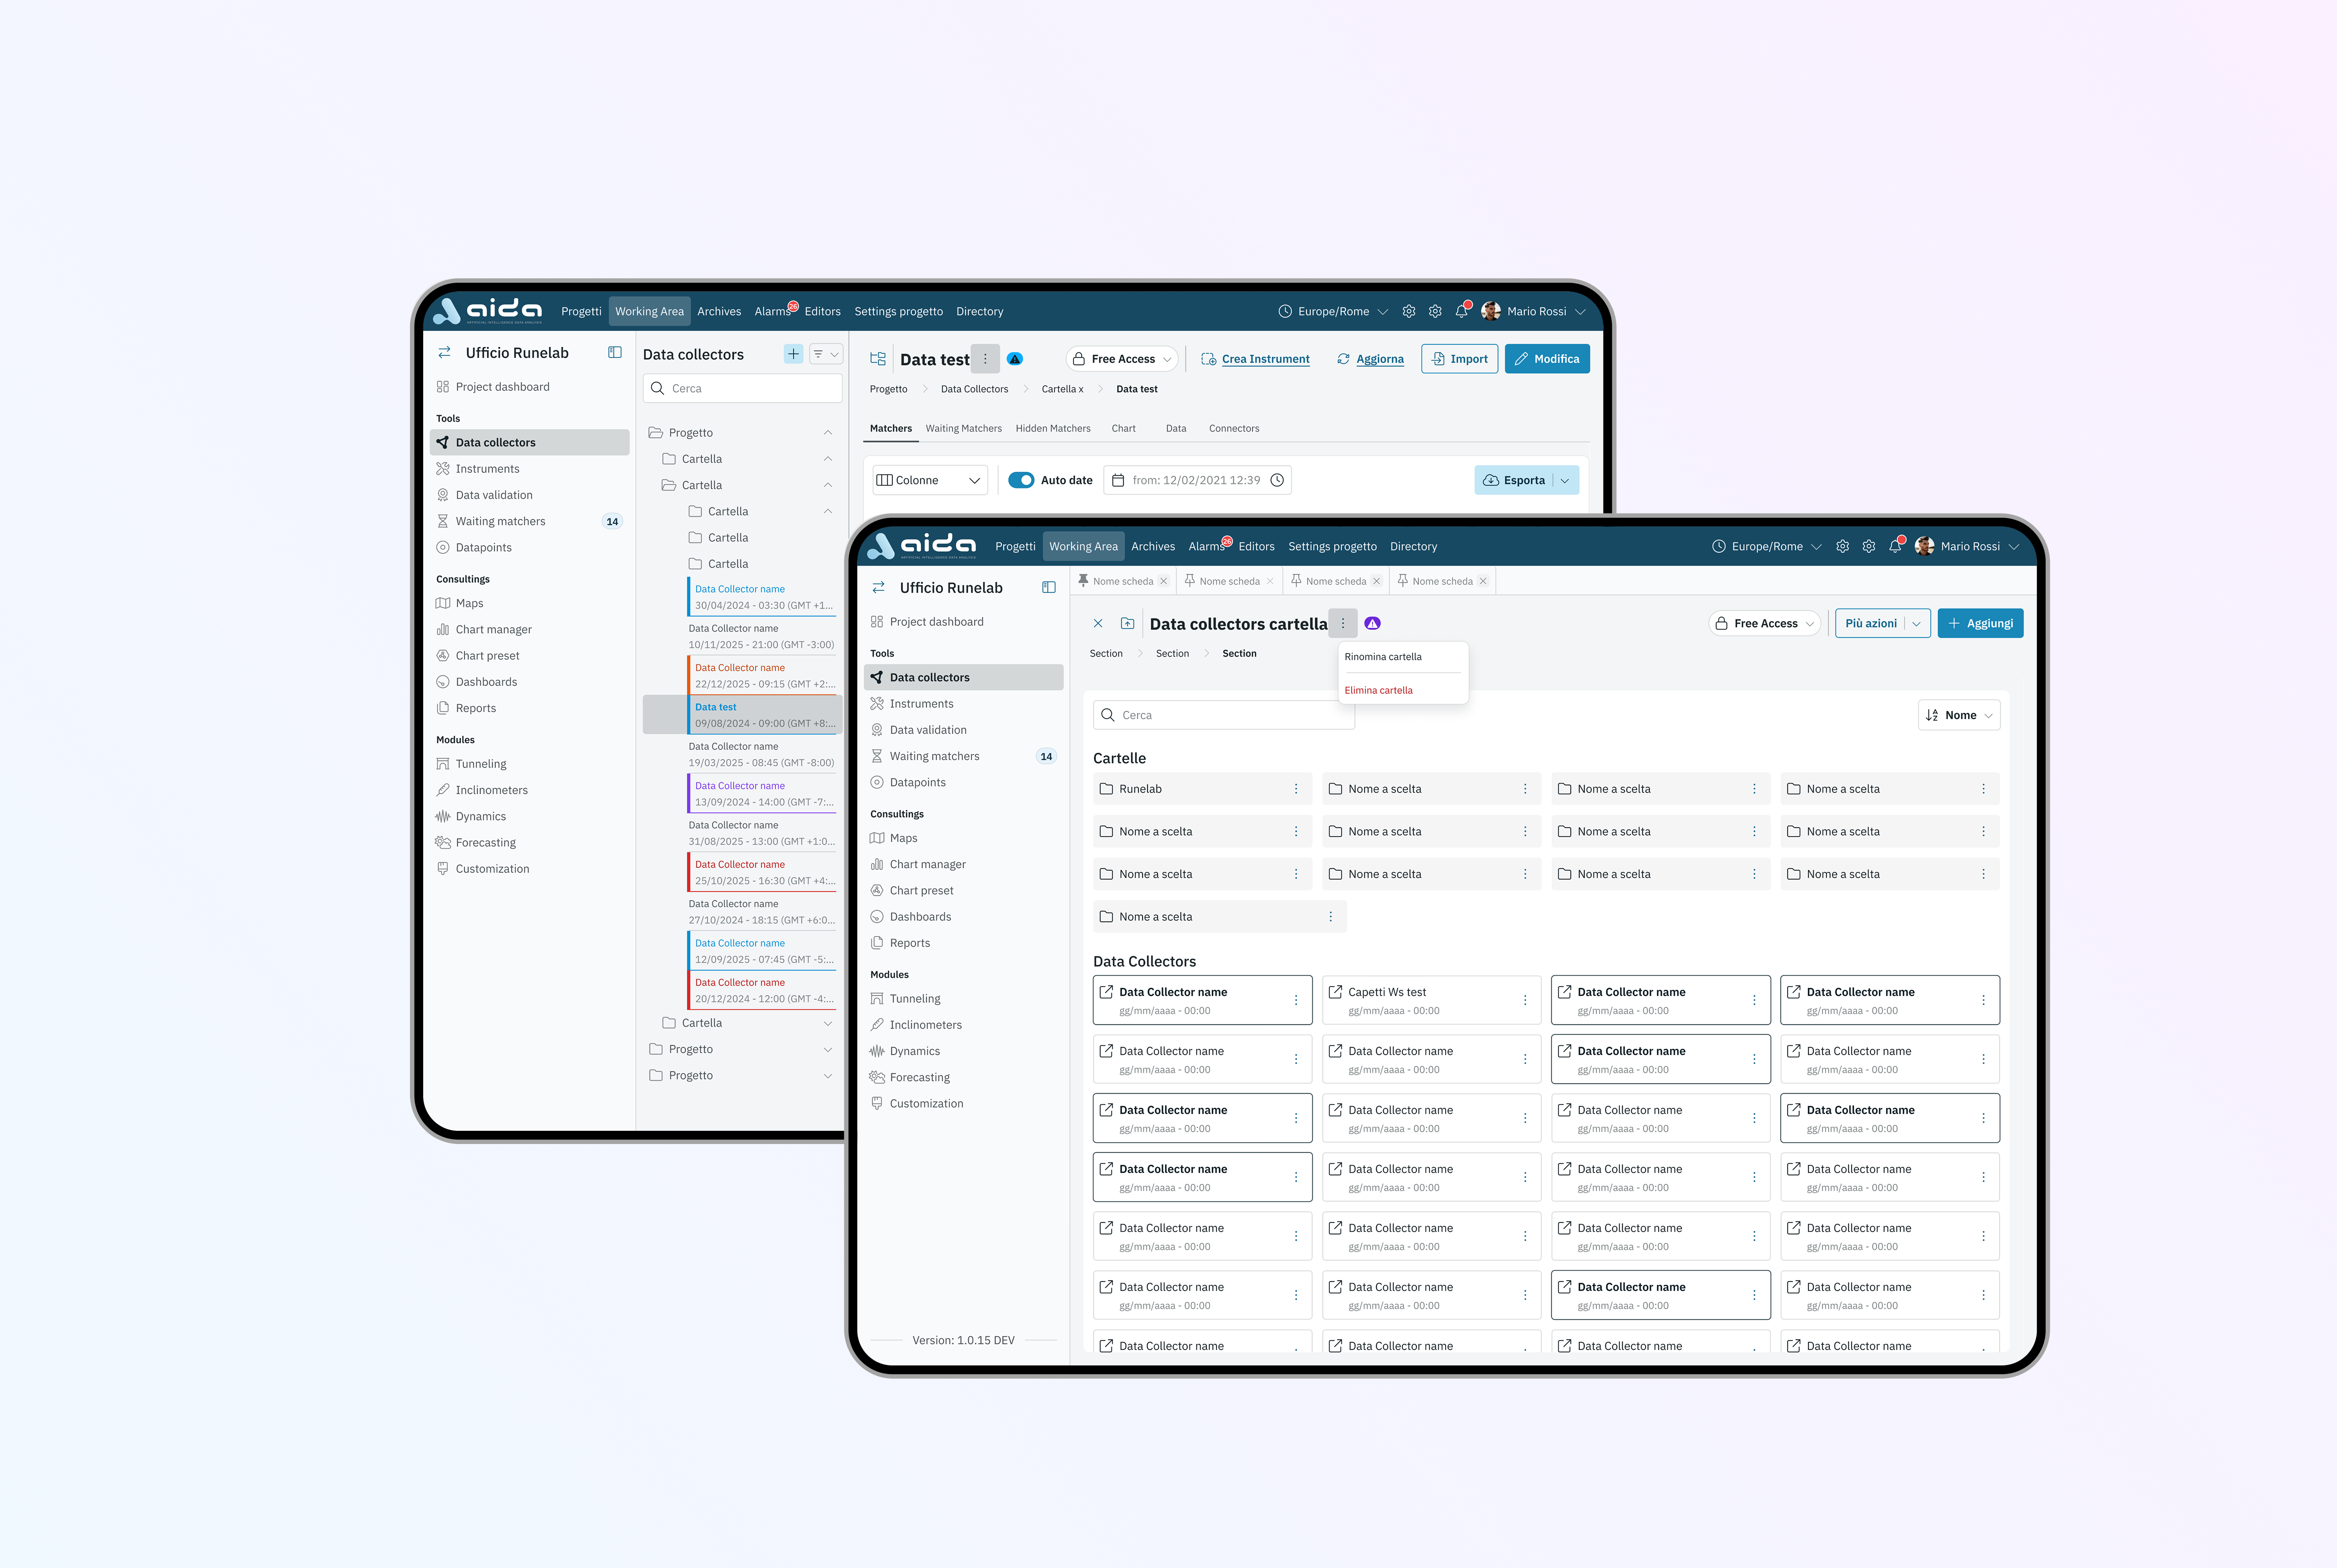Toggle the Auto date switch
The image size is (2337, 1568).
[1021, 480]
